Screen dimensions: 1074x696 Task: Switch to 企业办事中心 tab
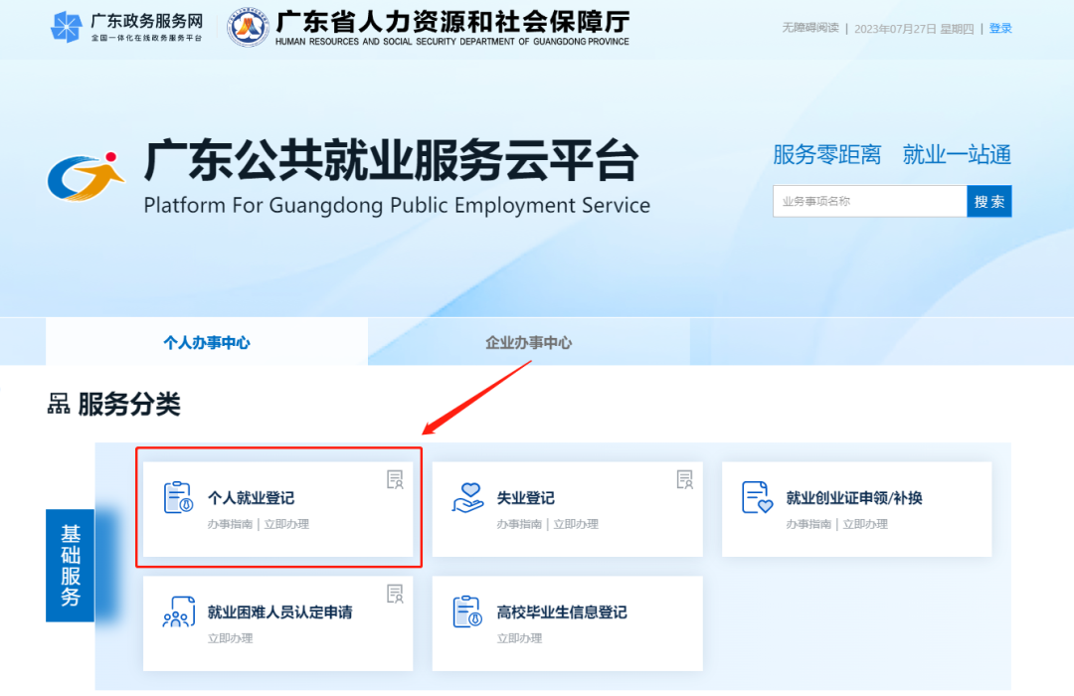click(529, 342)
